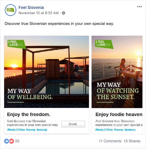Click the blue Like reaction icon
This screenshot has height=149, width=146.
coord(7,141)
